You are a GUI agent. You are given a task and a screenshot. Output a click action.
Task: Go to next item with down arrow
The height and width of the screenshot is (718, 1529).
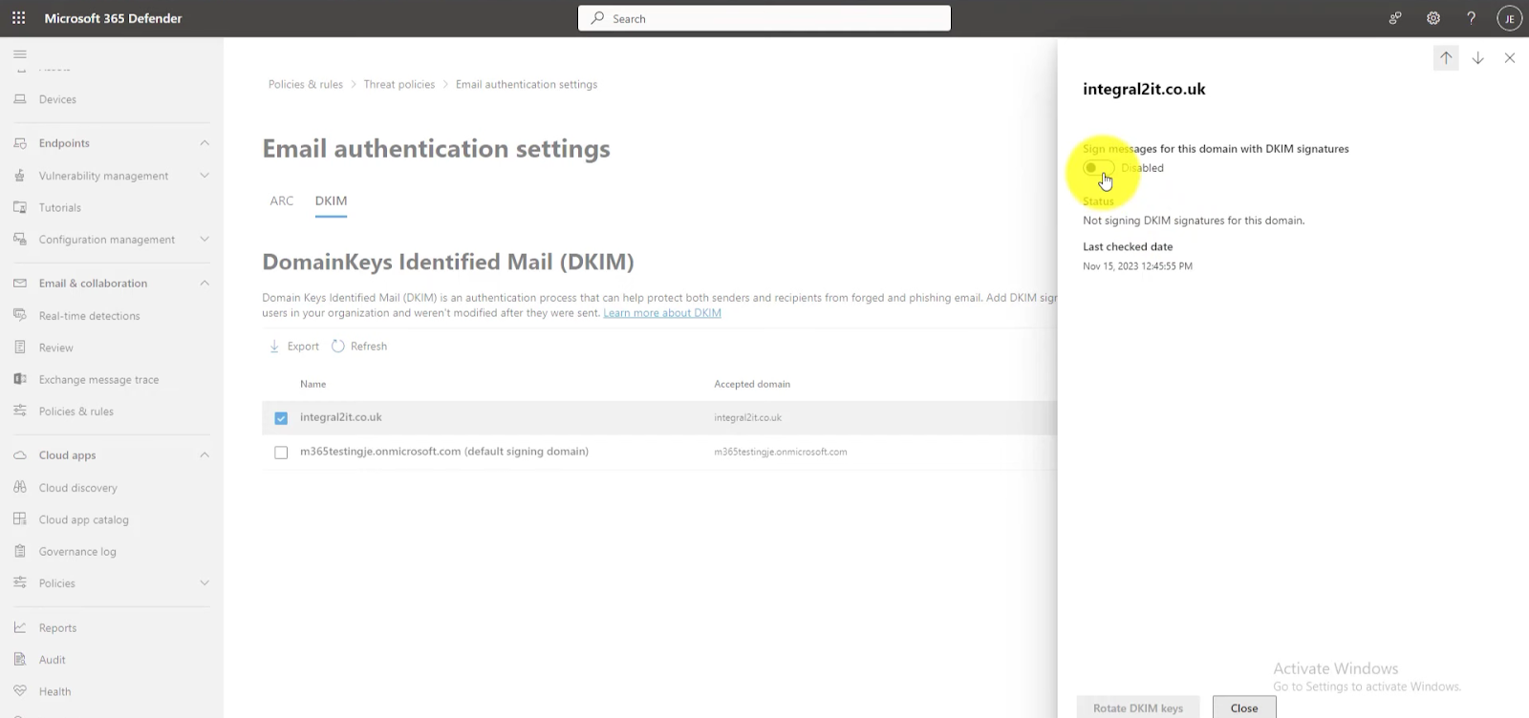pos(1477,58)
